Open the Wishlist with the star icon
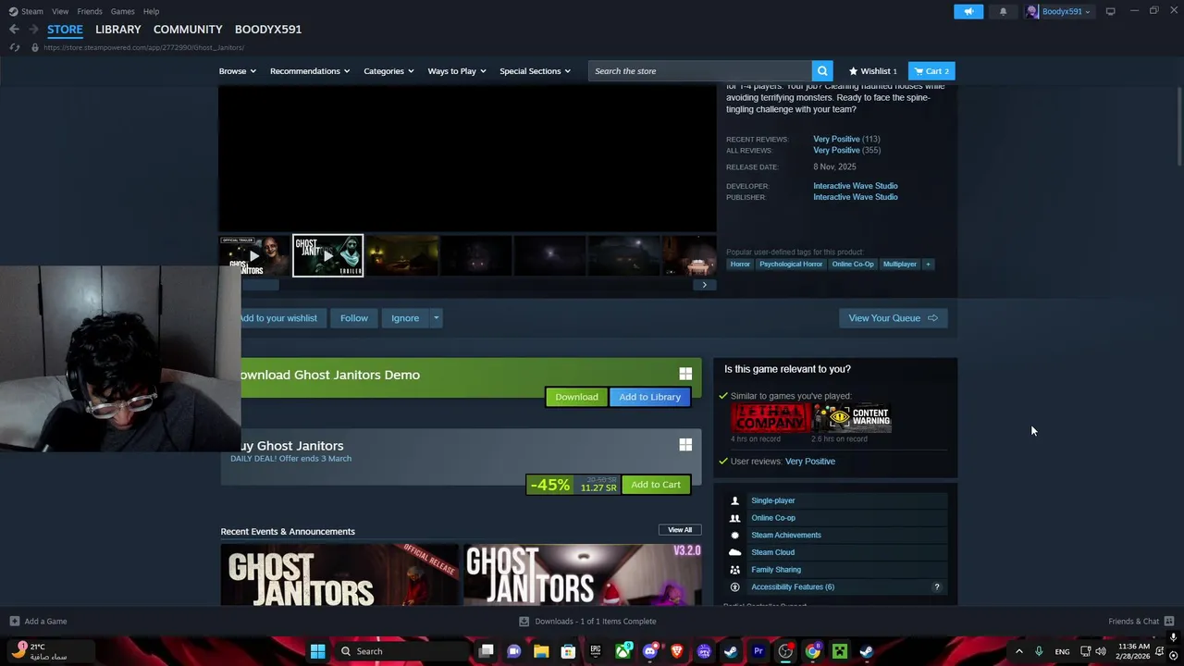The width and height of the screenshot is (1184, 666). [x=872, y=71]
